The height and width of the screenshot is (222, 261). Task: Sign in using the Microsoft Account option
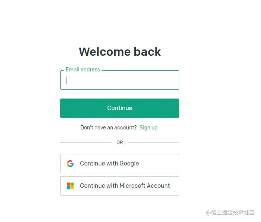120,186
